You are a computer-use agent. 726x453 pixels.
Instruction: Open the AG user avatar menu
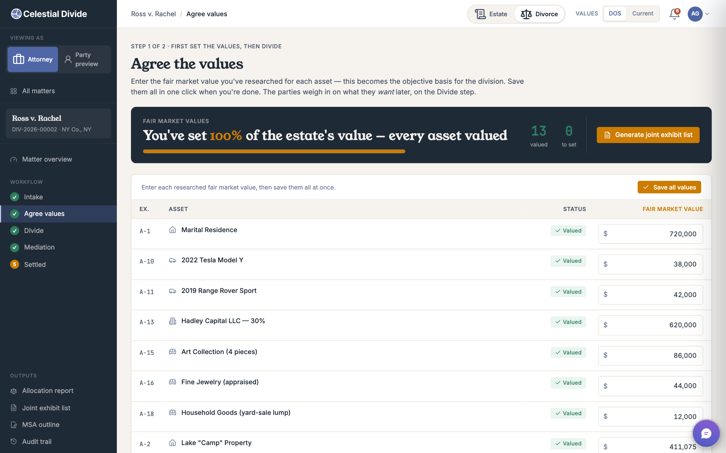pyautogui.click(x=695, y=14)
